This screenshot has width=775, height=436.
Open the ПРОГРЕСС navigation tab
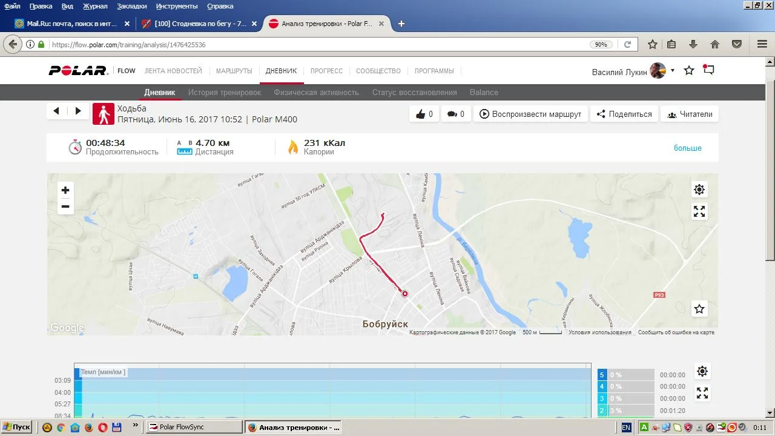pos(326,71)
